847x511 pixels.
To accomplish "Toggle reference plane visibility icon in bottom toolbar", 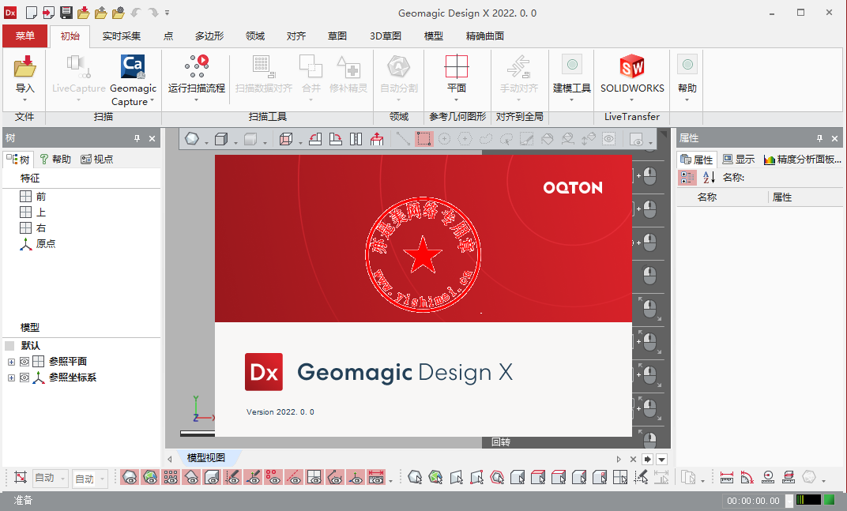I will [x=314, y=477].
